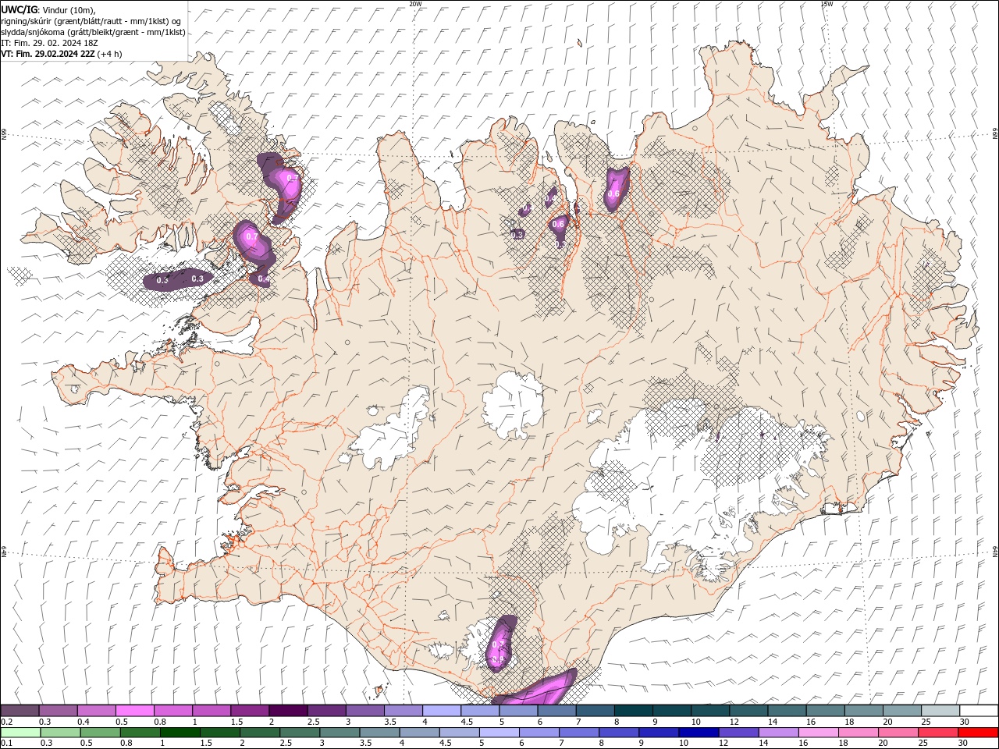Click the bright red 30 mm rain swatch
Screen dimensions: 999x749
(978, 733)
